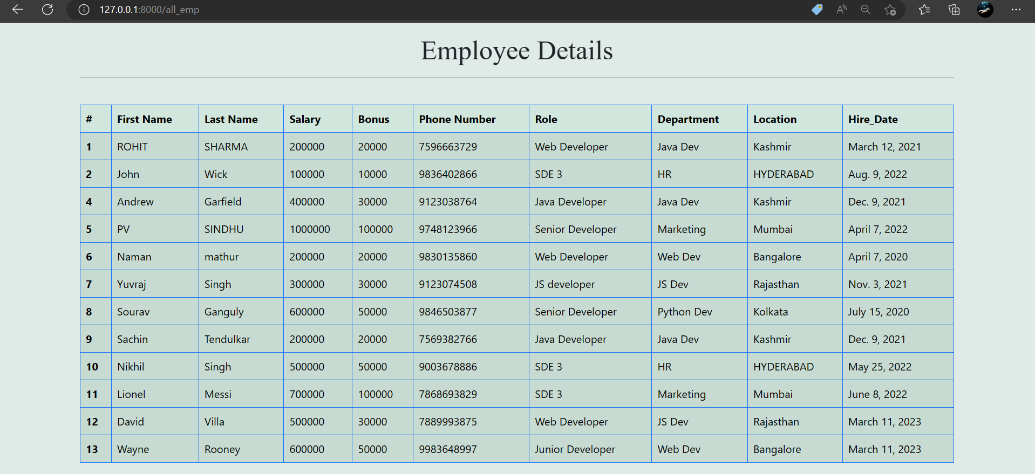Reload the page with refresh icon

pos(47,10)
